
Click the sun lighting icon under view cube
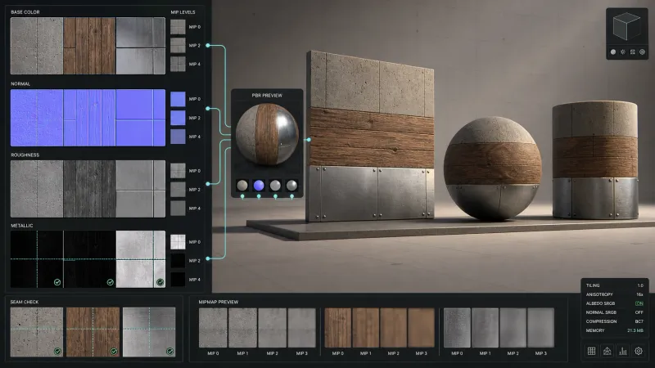623,52
